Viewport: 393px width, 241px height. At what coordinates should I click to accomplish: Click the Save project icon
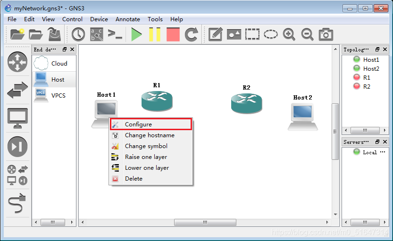click(54, 34)
